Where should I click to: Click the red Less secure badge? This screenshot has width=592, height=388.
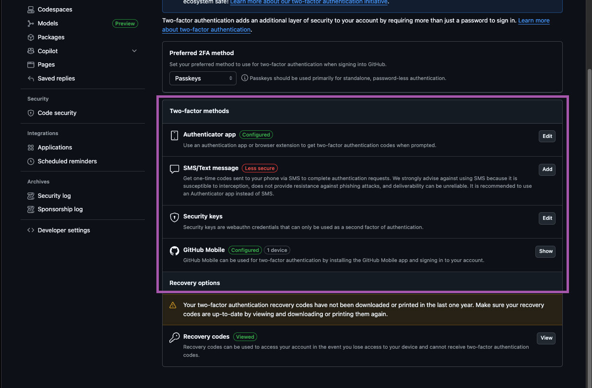[260, 169]
